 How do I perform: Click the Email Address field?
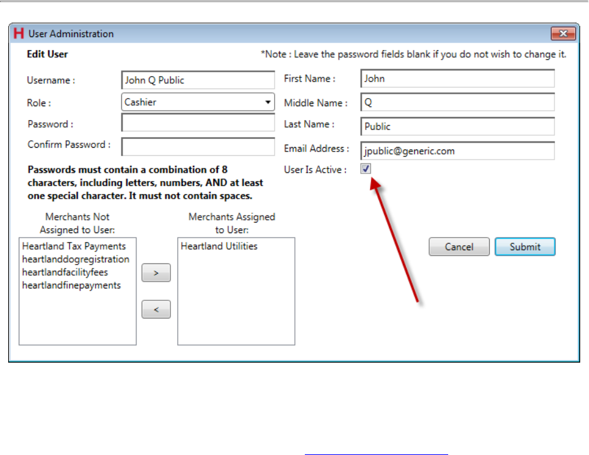(x=457, y=151)
